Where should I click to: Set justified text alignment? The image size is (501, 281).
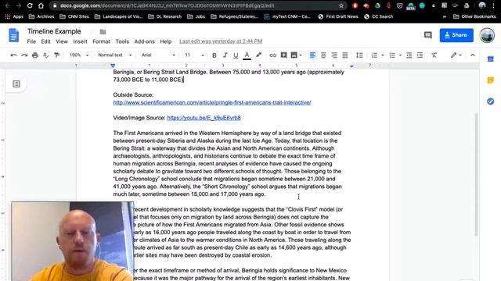click(345, 55)
